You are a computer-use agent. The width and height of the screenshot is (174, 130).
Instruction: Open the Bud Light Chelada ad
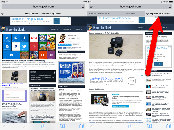click(71, 72)
